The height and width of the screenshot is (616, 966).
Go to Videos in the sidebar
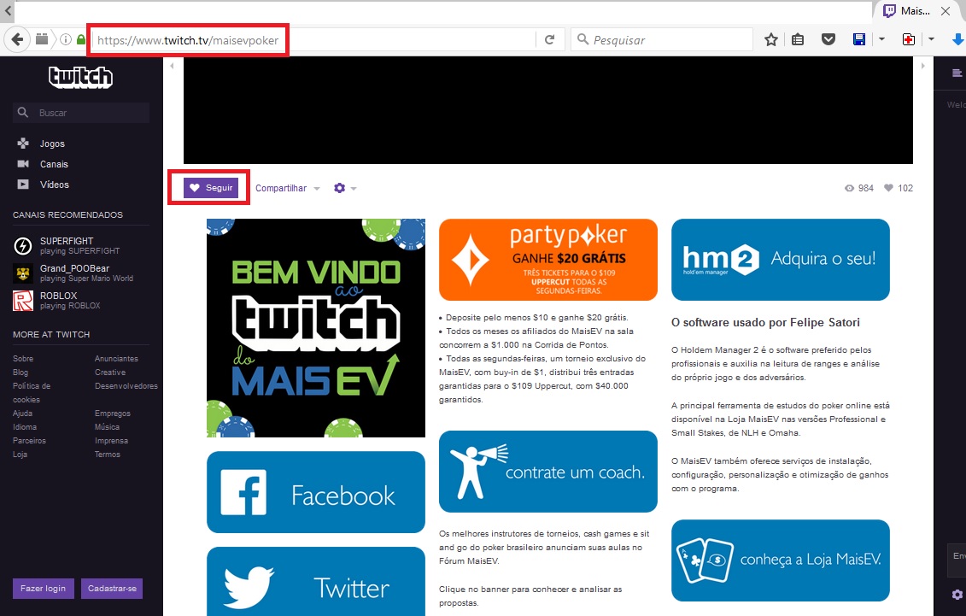(x=54, y=185)
